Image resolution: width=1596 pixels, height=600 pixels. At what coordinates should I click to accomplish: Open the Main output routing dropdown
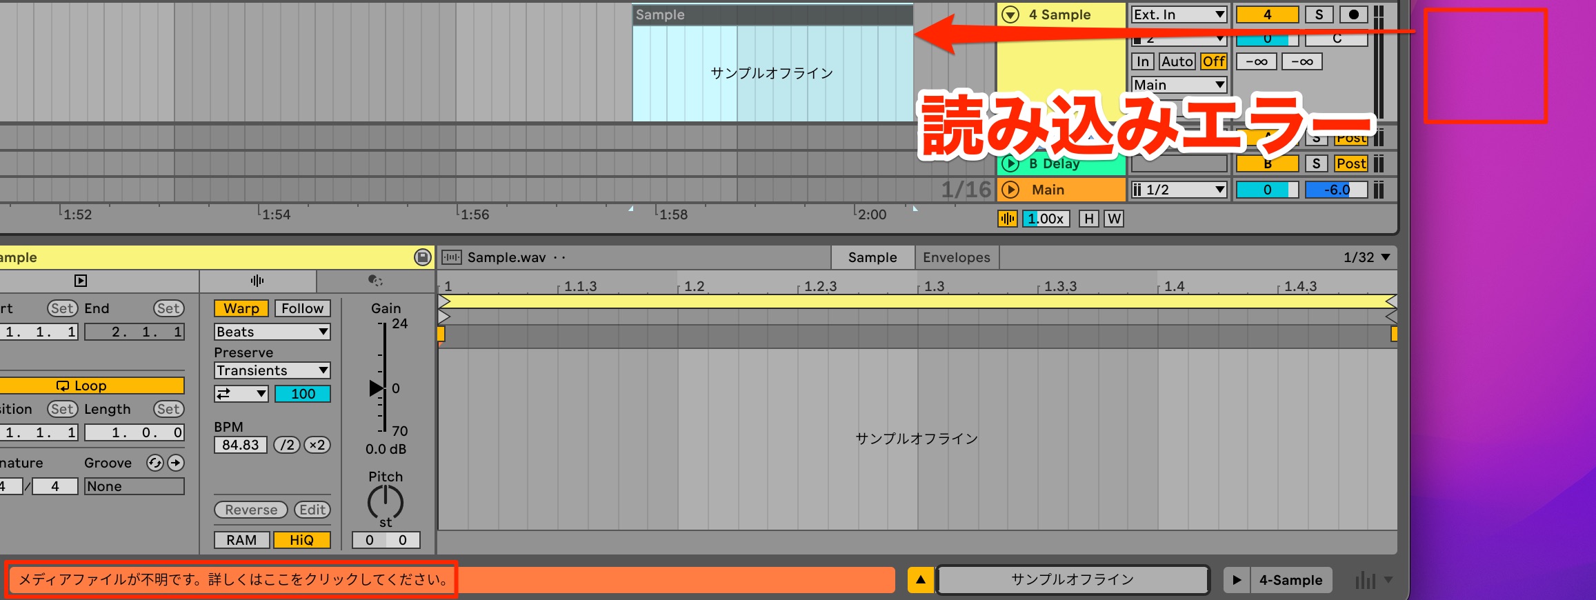click(x=1179, y=85)
